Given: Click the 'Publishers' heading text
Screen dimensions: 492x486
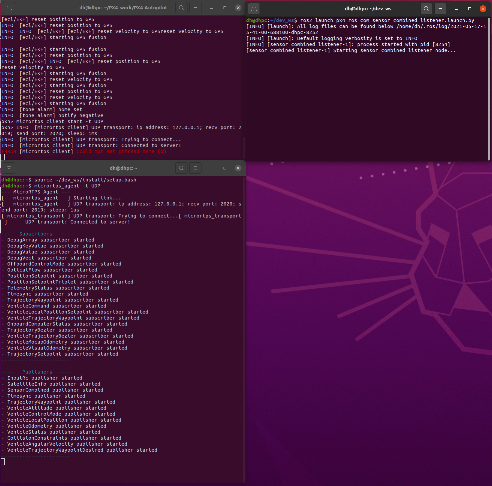Looking at the screenshot, I should [37, 372].
